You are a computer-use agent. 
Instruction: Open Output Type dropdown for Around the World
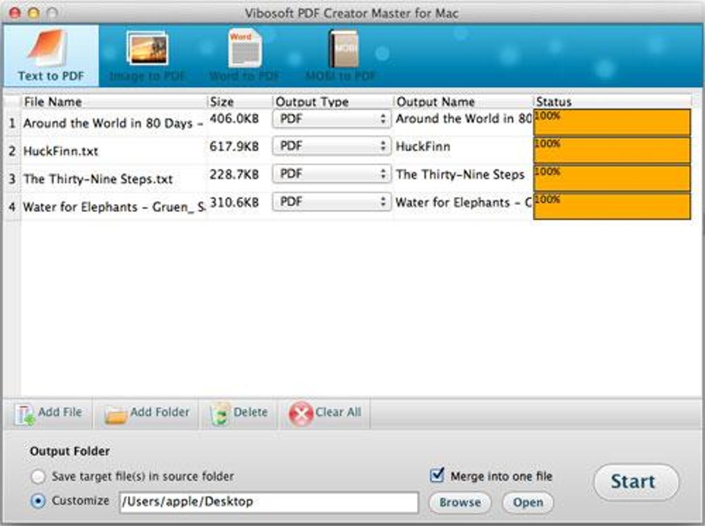point(331,119)
